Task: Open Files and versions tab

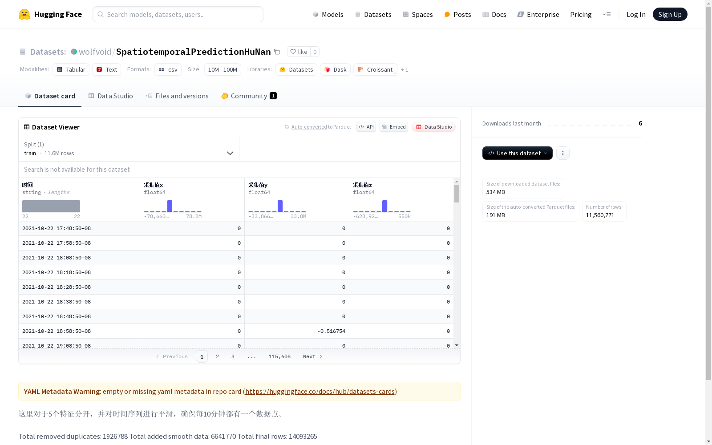Action: (177, 96)
